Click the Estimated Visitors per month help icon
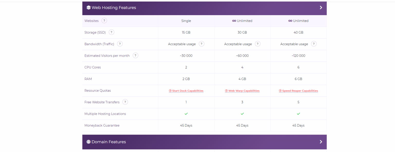This screenshot has width=395, height=152. click(136, 55)
